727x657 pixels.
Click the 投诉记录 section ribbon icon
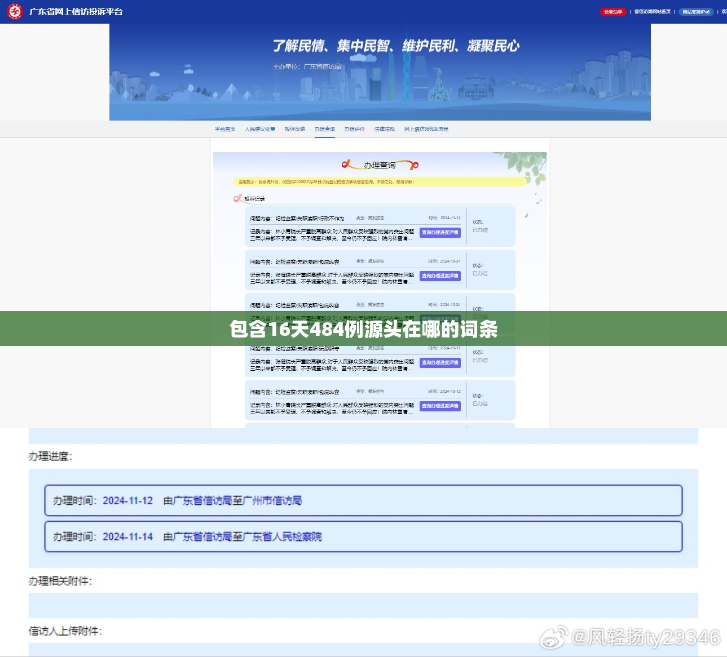238,198
